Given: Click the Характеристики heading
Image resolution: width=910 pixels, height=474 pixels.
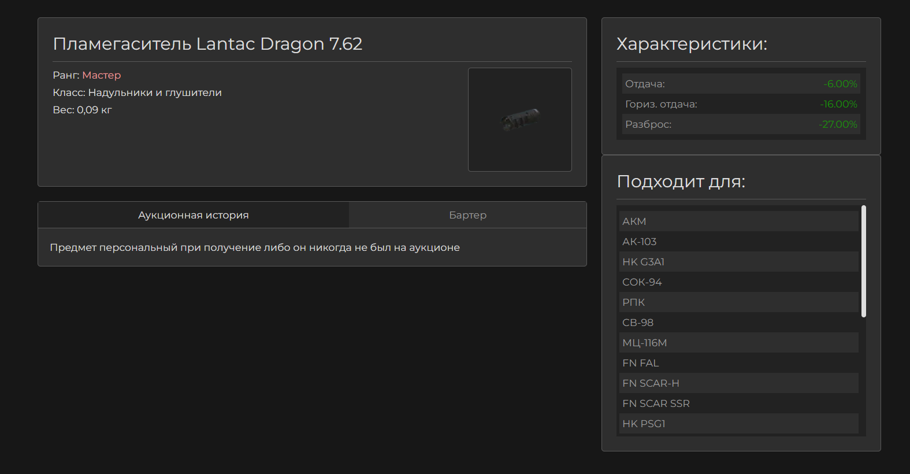Looking at the screenshot, I should 692,44.
